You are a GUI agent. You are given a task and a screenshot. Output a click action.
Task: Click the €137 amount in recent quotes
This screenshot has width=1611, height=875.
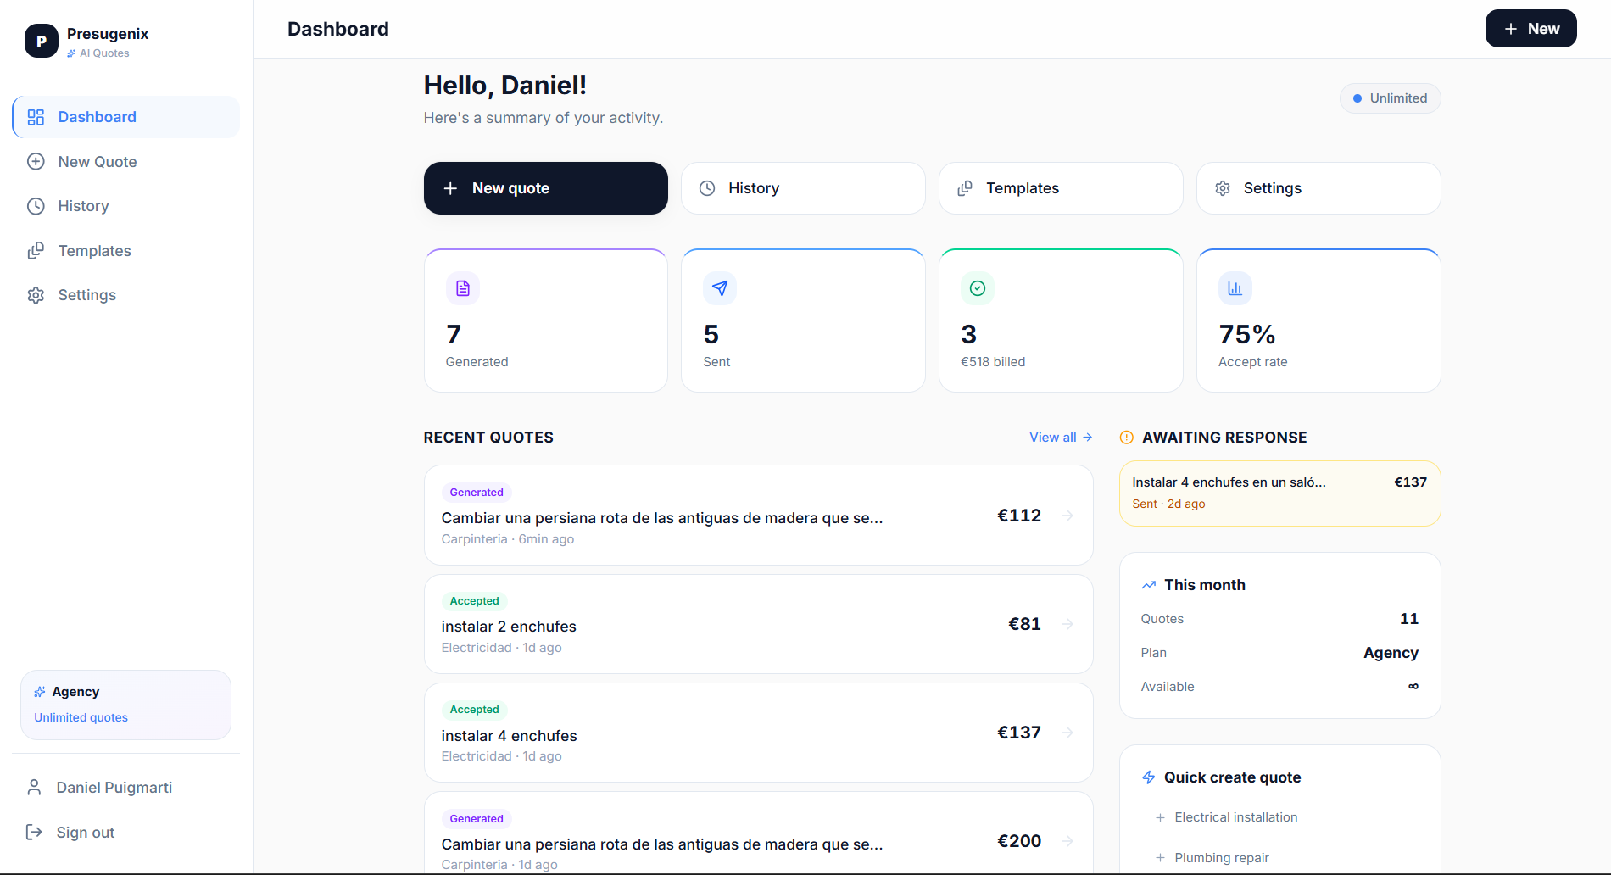[x=1019, y=733]
